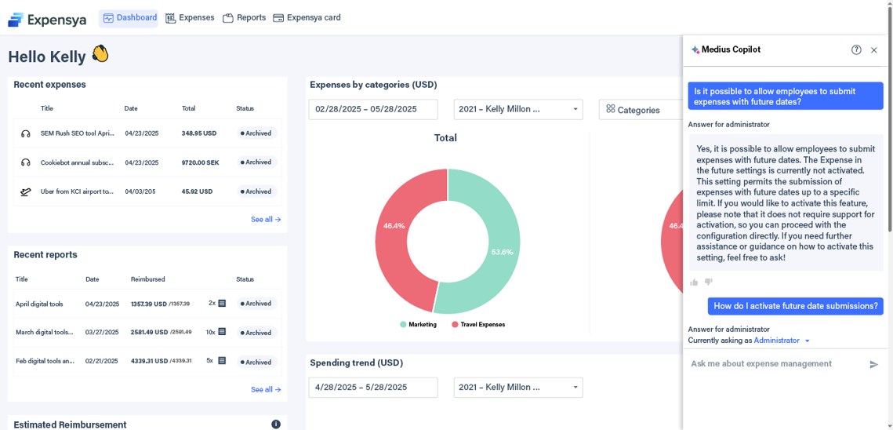Viewport: 893px width, 430px height.
Task: Close the Medius Copilot panel
Action: pos(874,50)
